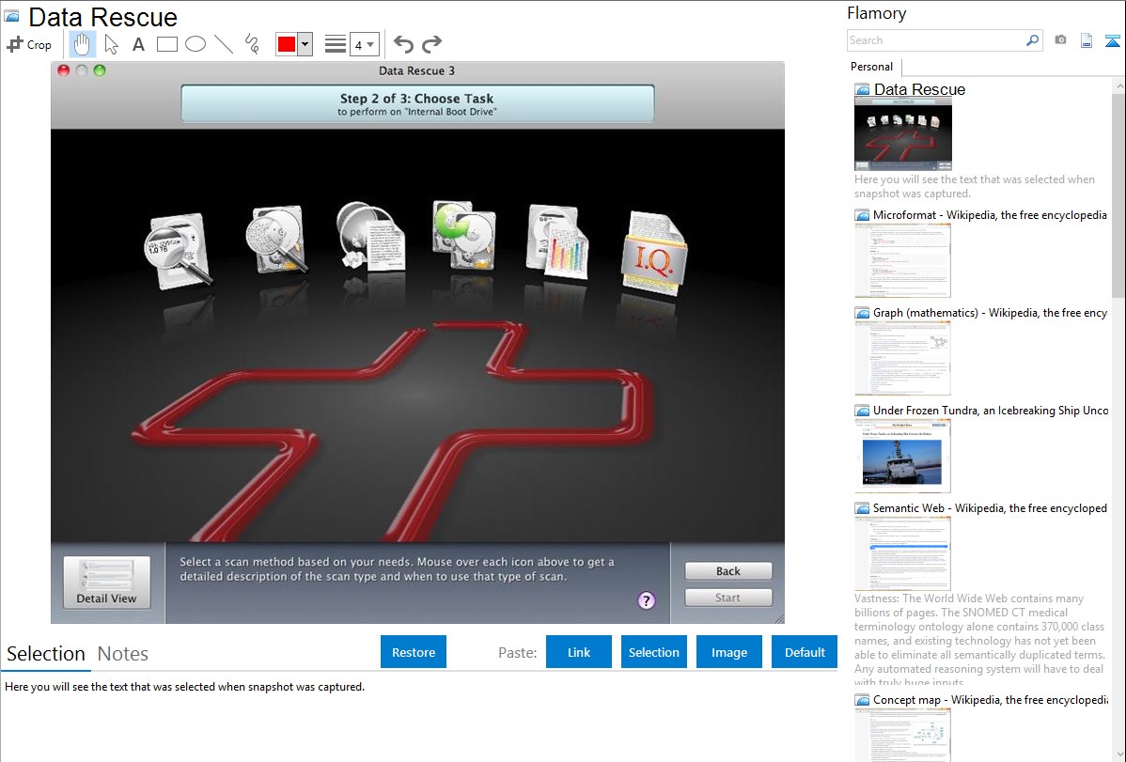Click the icebreaking ship snapshot thumbnail
Viewport: 1126px width, 762px height.
902,456
